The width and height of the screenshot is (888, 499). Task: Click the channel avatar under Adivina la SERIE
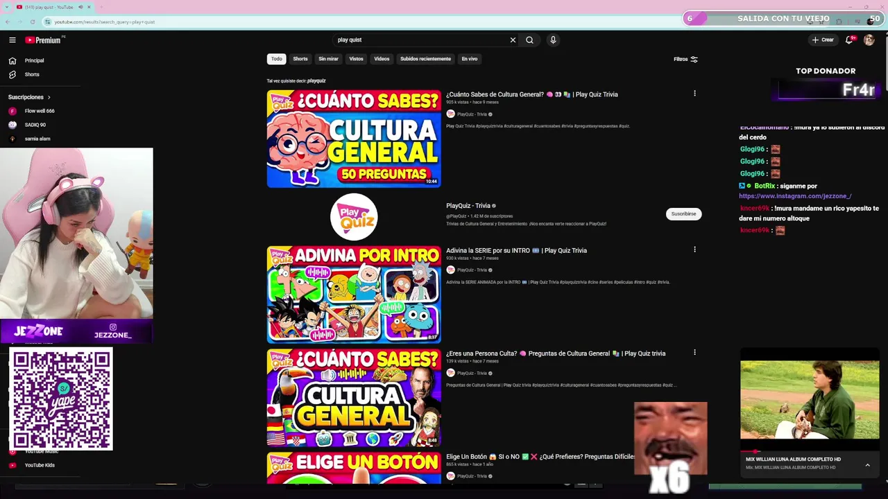coord(450,270)
